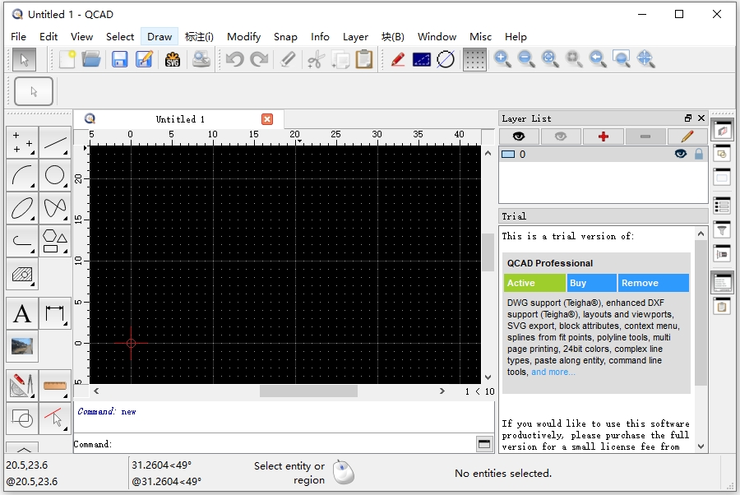Open the Polygon shapes tool flyout
This screenshot has width=740, height=495.
tap(55, 241)
